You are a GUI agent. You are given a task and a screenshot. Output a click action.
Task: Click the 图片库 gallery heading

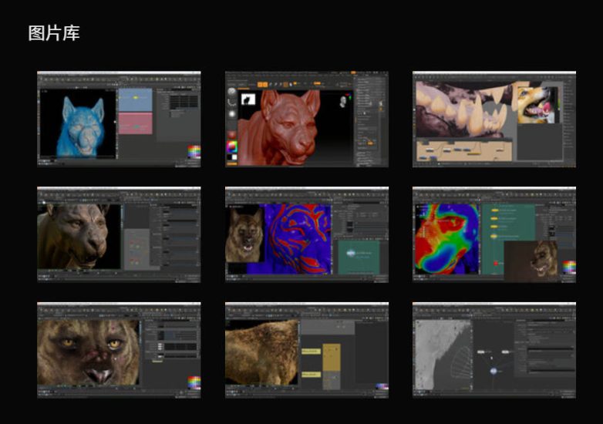54,33
